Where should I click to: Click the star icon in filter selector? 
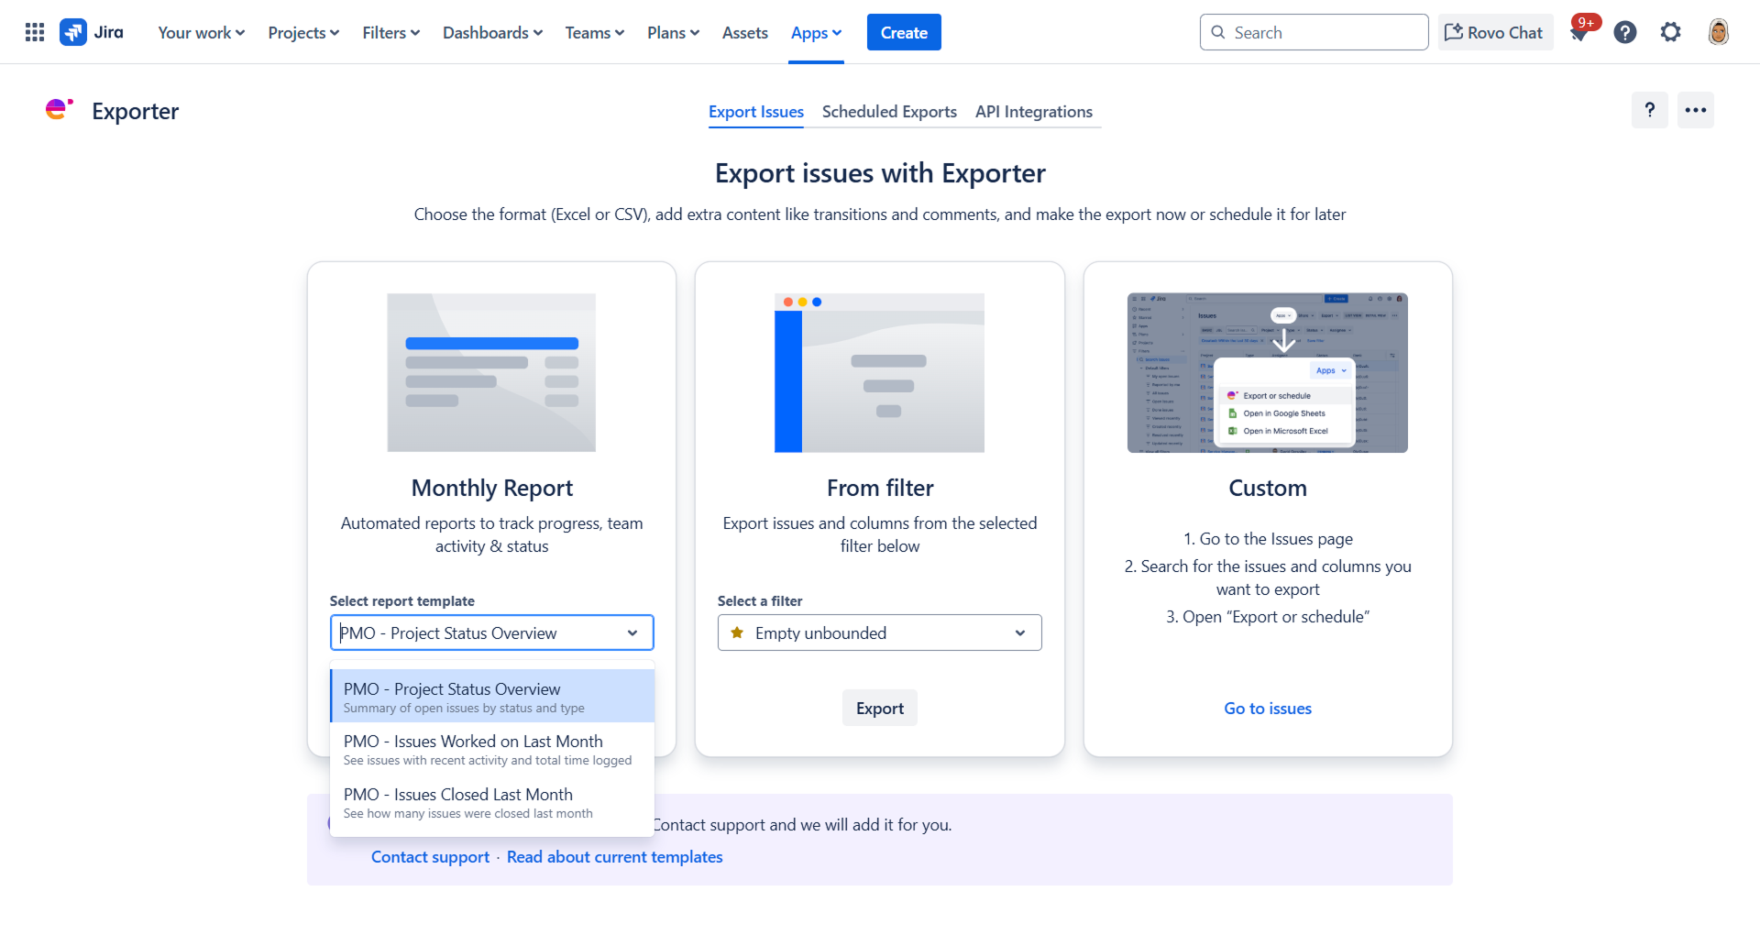pos(737,632)
